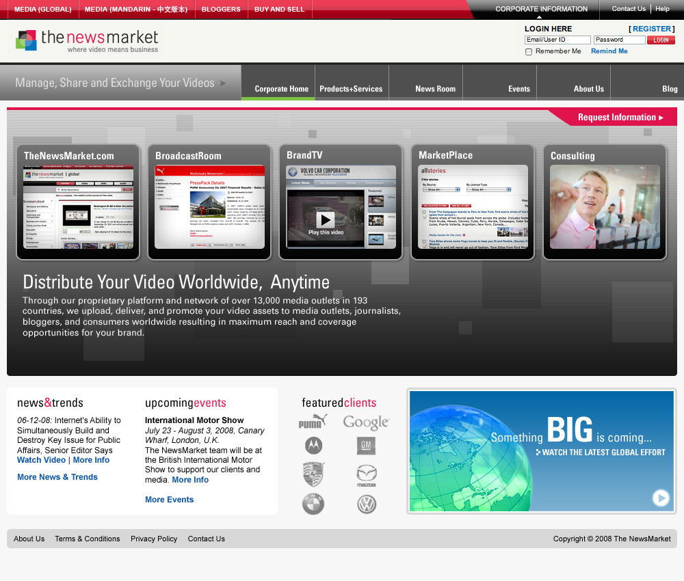Click the Email/User ID field
Viewport: 684px width, 581px height.
click(557, 40)
